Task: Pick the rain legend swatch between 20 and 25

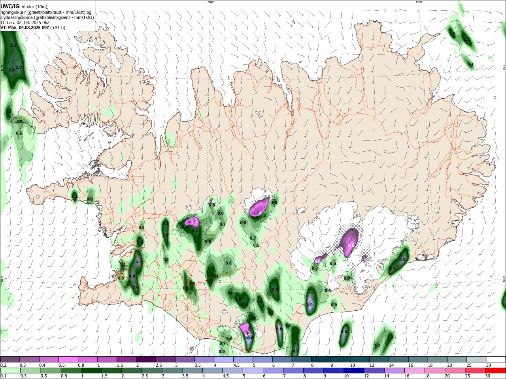Action: 455,370
